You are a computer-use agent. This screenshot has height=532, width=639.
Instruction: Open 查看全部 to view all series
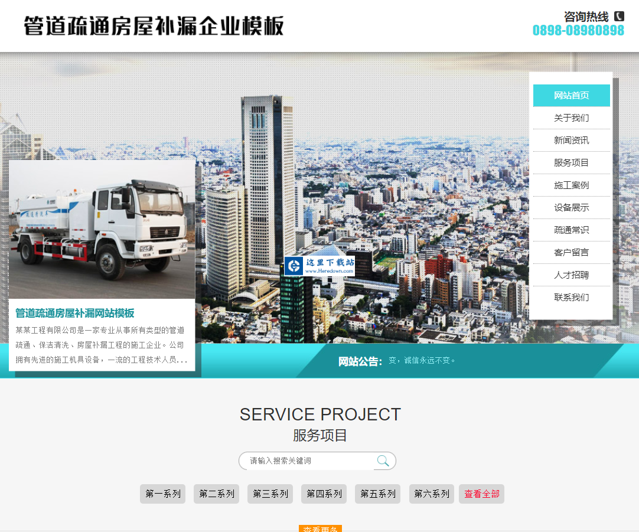pos(481,494)
